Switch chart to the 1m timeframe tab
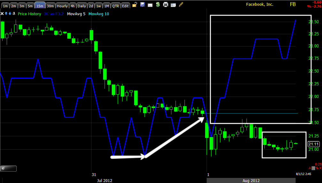Image resolution: width=322 pixels, height=183 pixels. tap(5, 6)
